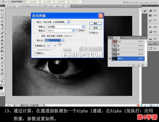
Task: Select the Crop tool
Action: pyautogui.click(x=2, y=25)
